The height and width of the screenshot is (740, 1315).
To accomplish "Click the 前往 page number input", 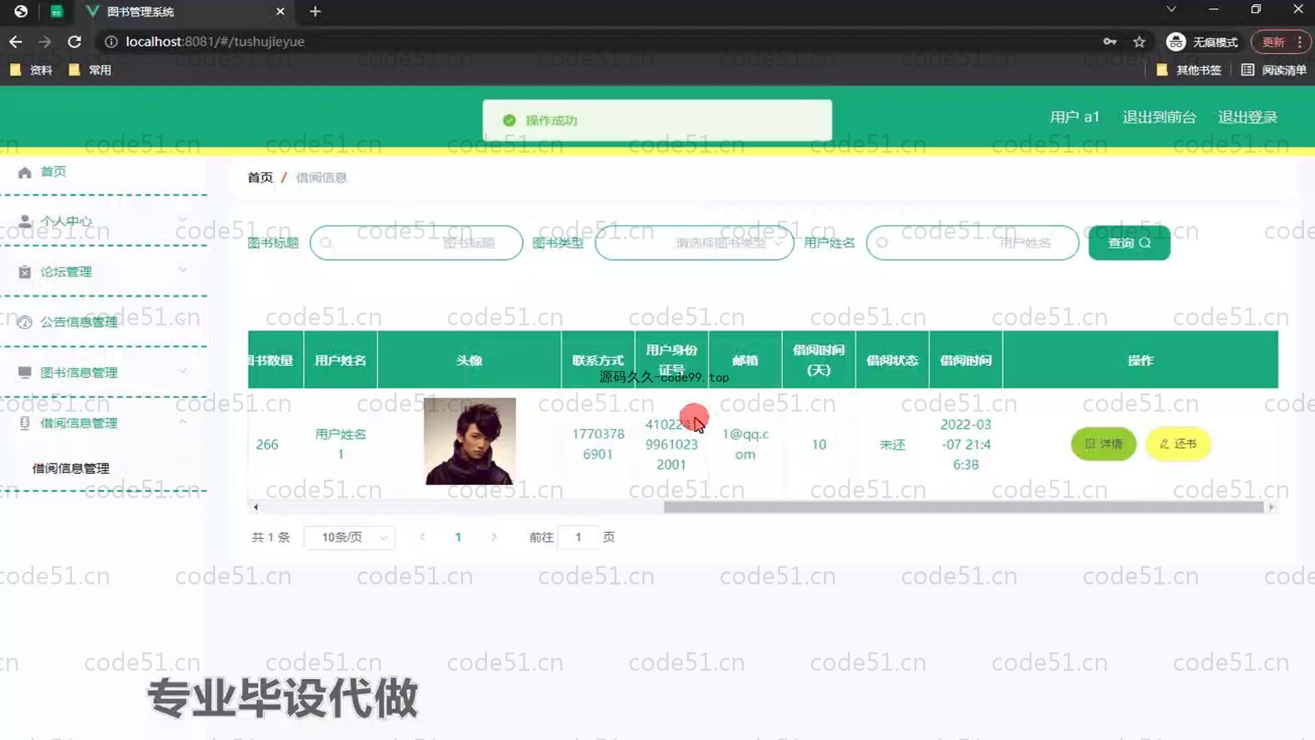I will 578,537.
